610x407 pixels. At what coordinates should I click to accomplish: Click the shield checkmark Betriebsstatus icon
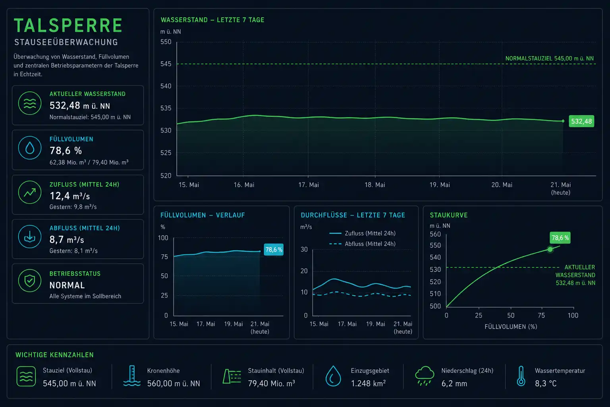click(x=30, y=281)
